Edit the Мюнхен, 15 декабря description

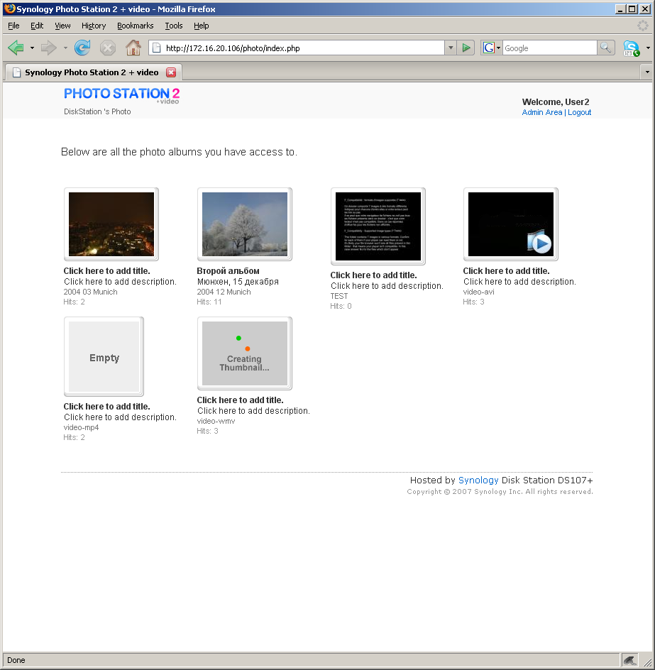point(238,282)
